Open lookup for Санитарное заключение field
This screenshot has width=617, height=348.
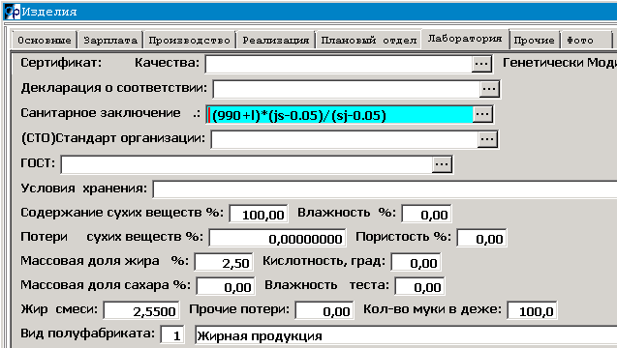click(x=482, y=114)
